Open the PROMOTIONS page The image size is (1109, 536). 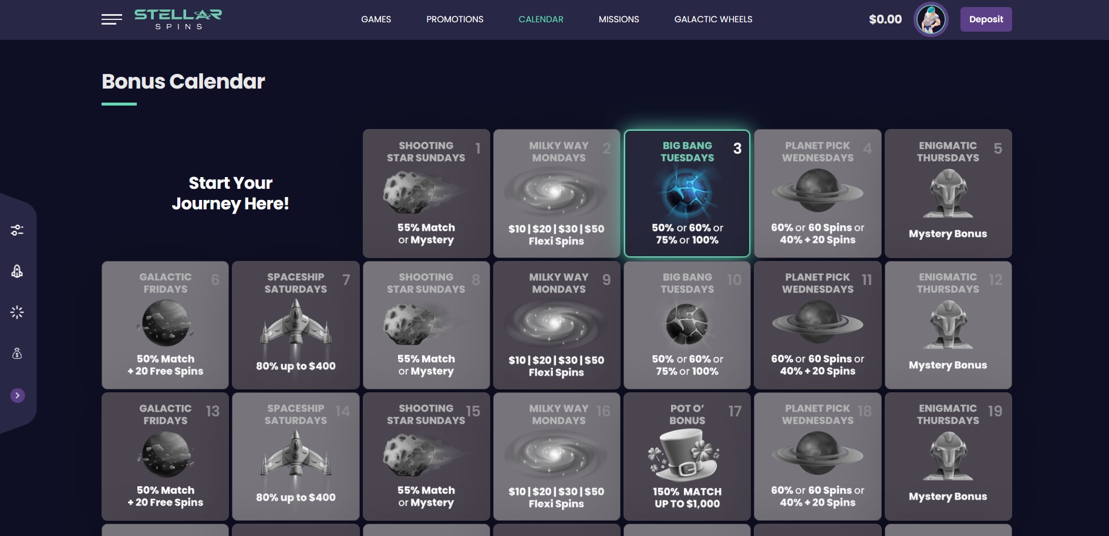click(455, 19)
